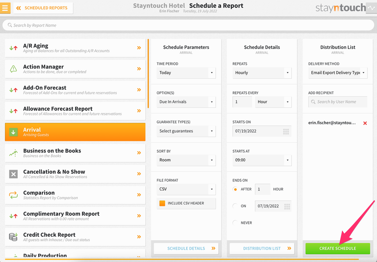Open the Option(s) dropdown showing Due In Arrivals
Screen dimensions: 377x262
point(186,102)
